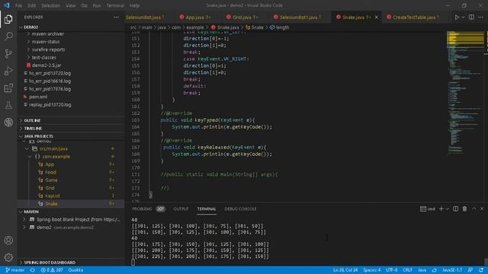This screenshot has width=488, height=274.
Task: Close the bottom panel
Action: tap(482, 209)
